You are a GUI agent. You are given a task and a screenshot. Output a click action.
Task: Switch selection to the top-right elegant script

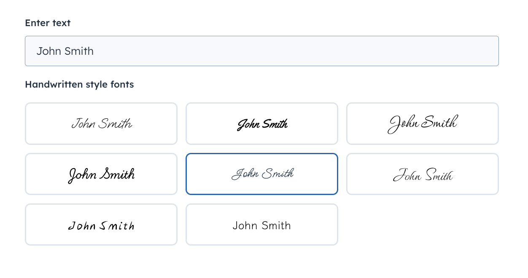click(422, 123)
